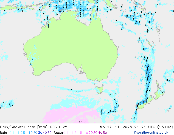Pick the Snow legend 30 value

[96, 133]
